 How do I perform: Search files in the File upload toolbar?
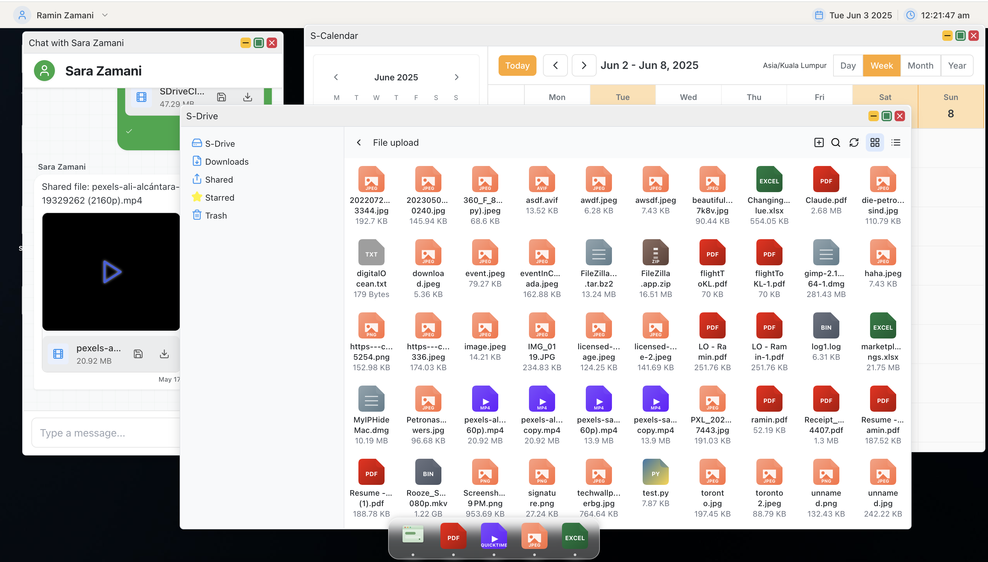click(x=835, y=142)
